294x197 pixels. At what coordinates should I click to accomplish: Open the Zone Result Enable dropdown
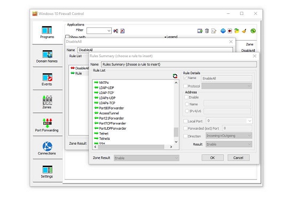(x=146, y=158)
